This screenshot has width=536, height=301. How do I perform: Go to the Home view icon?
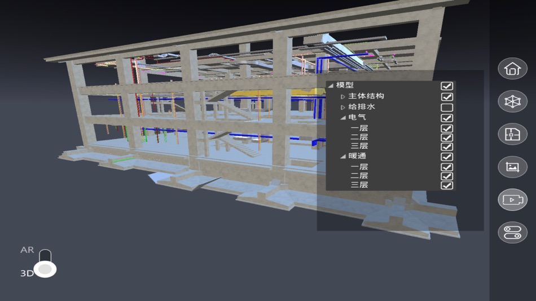click(512, 69)
